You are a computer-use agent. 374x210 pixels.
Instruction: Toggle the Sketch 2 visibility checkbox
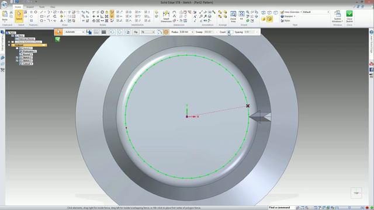click(x=17, y=57)
